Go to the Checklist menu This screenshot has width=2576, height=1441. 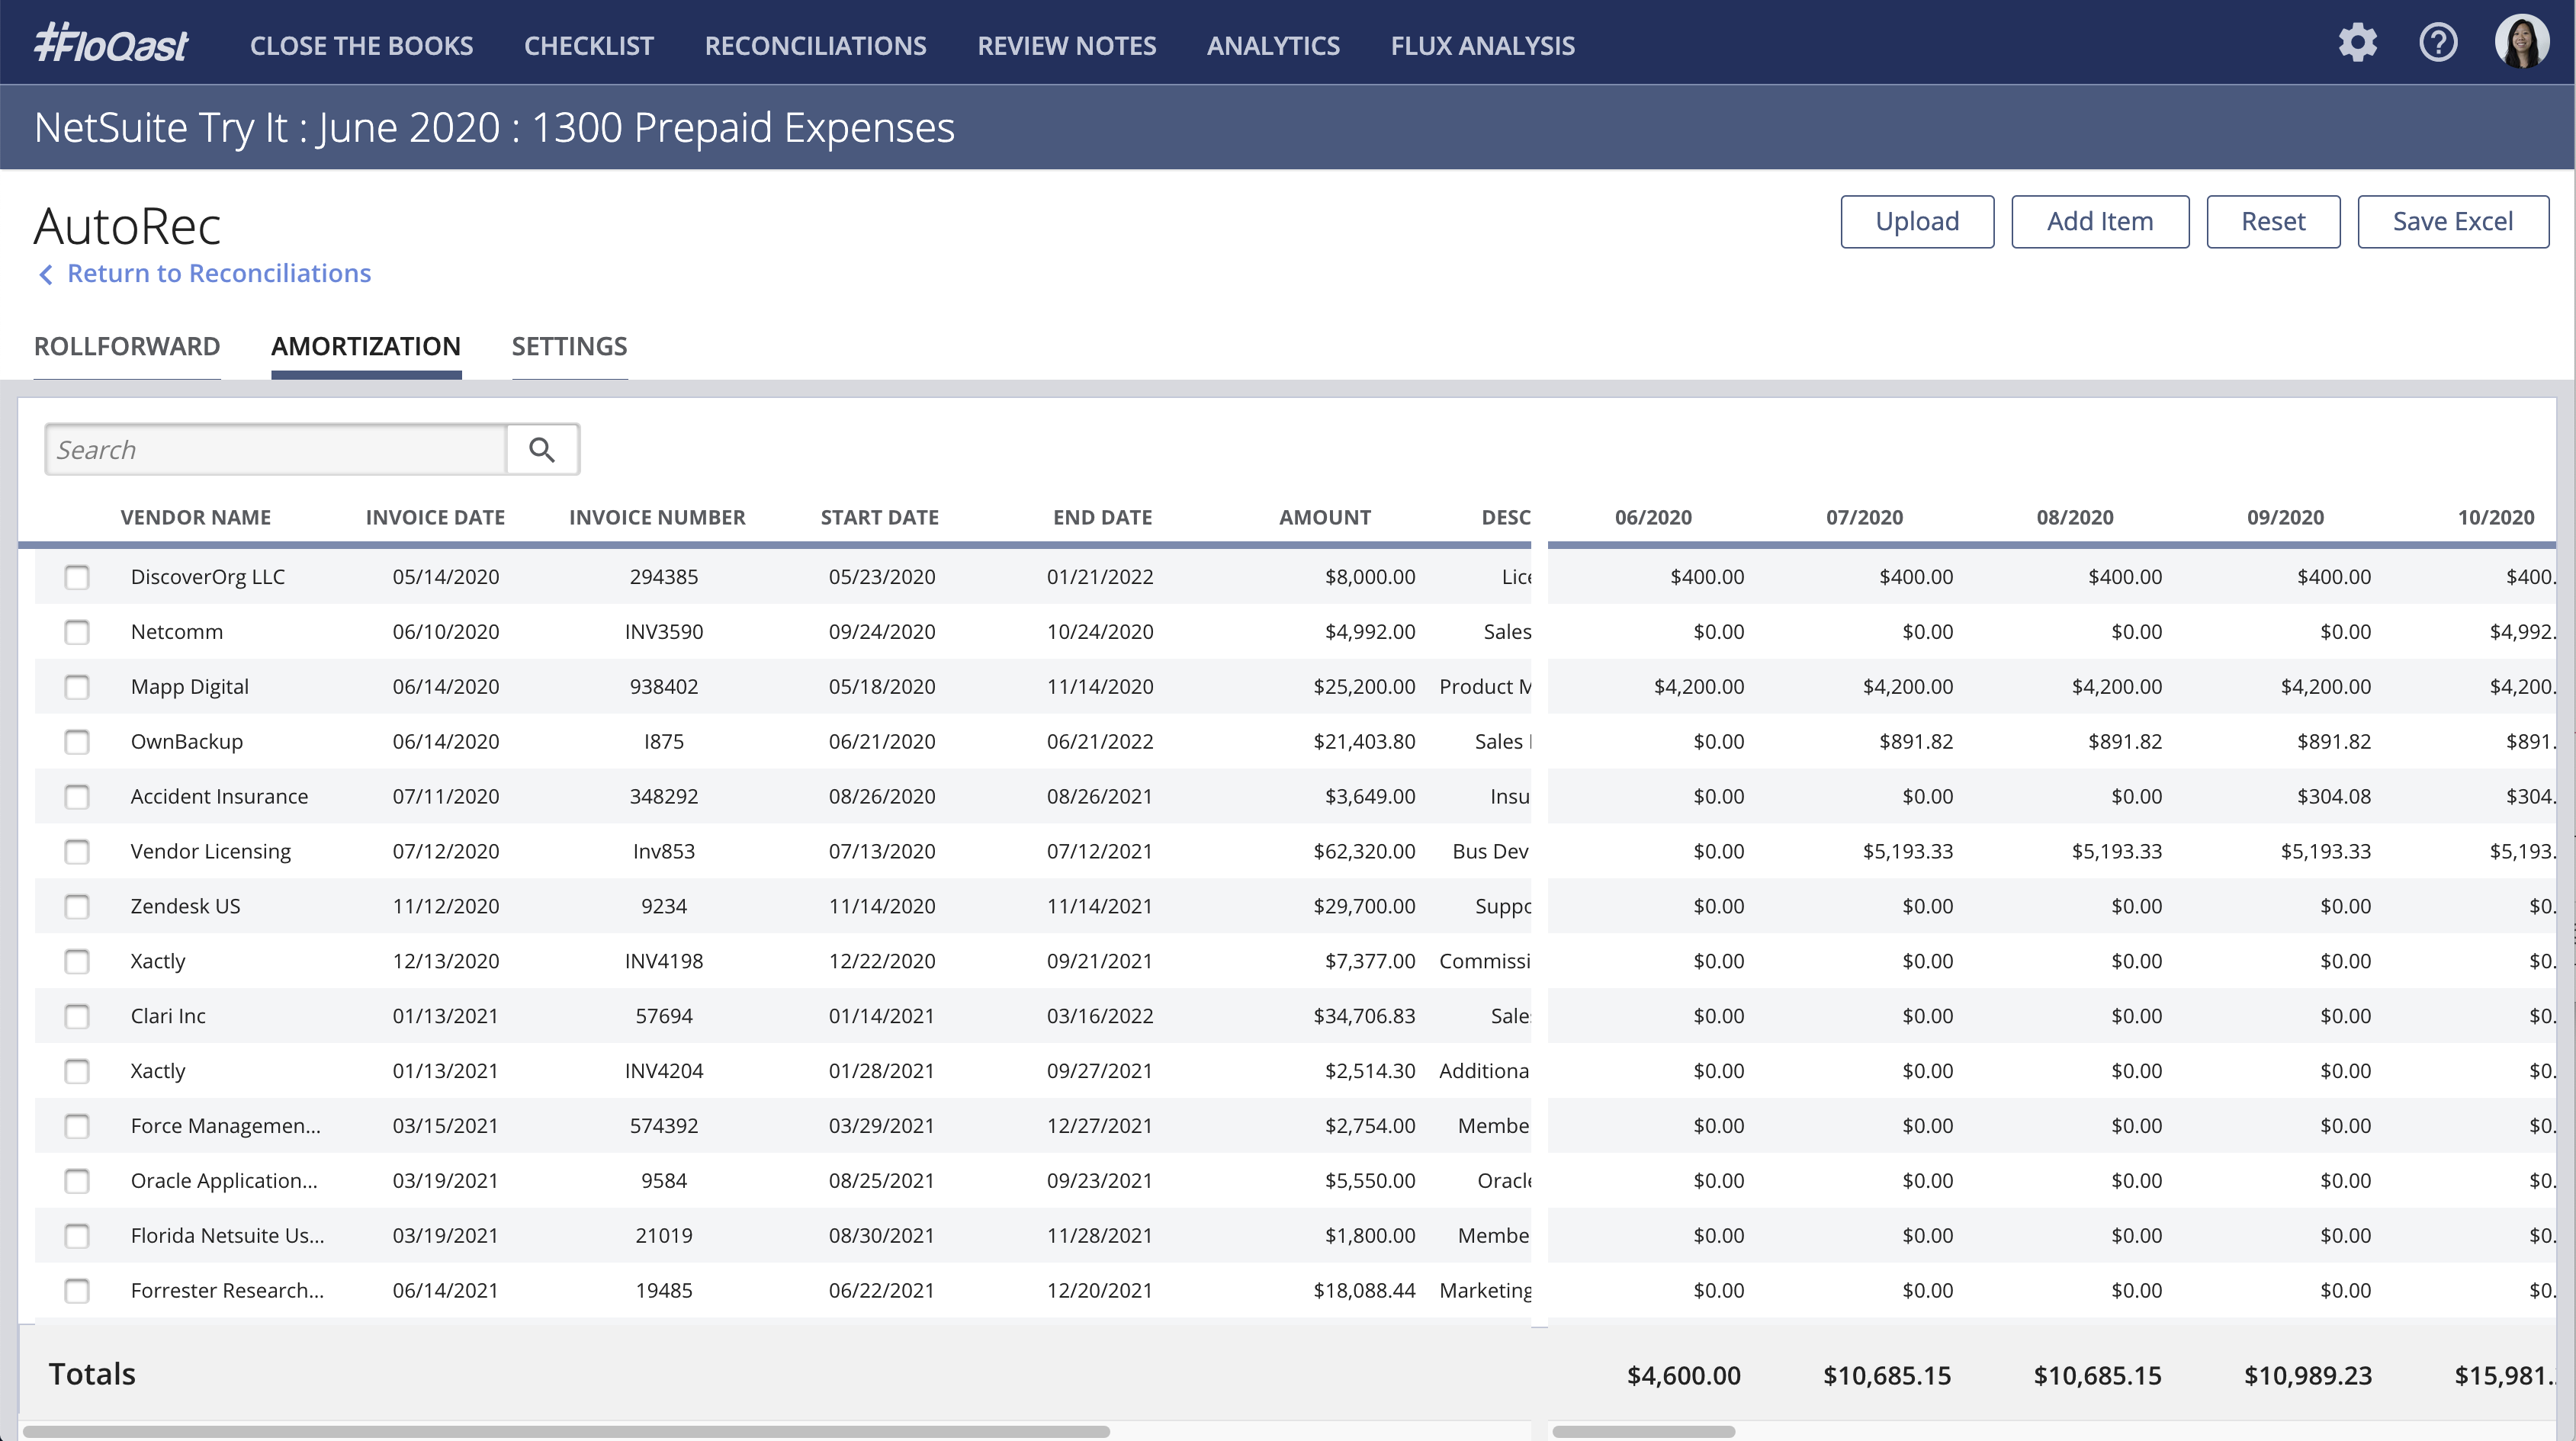[589, 45]
